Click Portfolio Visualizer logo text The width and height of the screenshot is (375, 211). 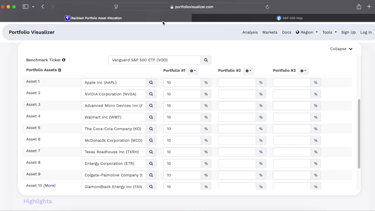(x=32, y=32)
